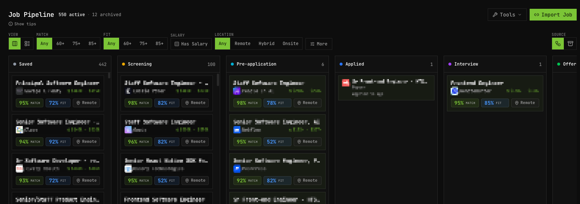Select 85+ under the FIT filter
Screen dimensions: 580x204
click(160, 44)
